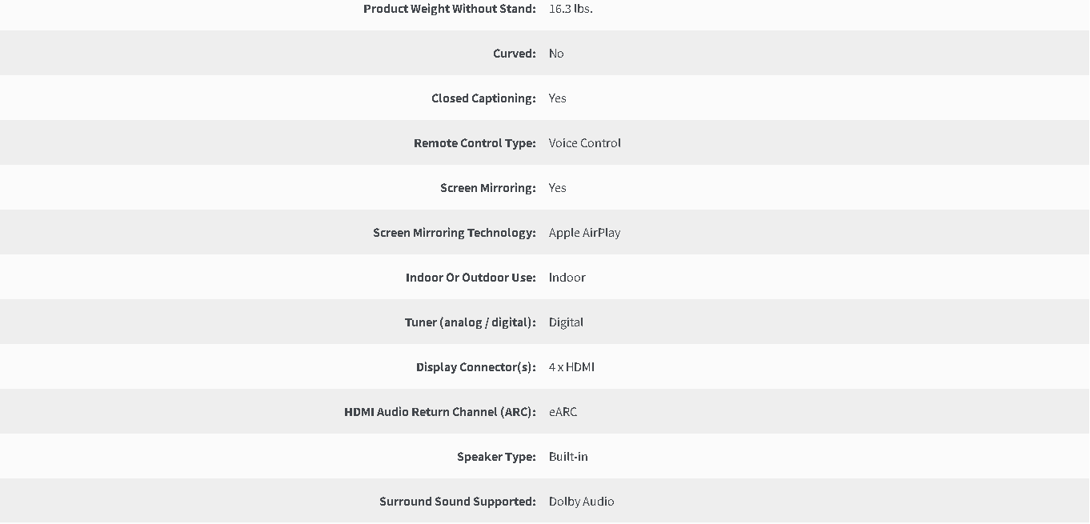Screen dimensions: 1090x524
Task: Click the Product Weight Without Stand label
Action: 450,9
